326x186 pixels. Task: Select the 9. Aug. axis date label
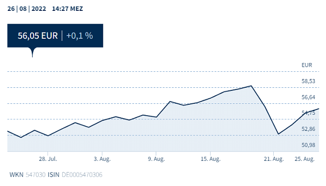[x=156, y=159]
